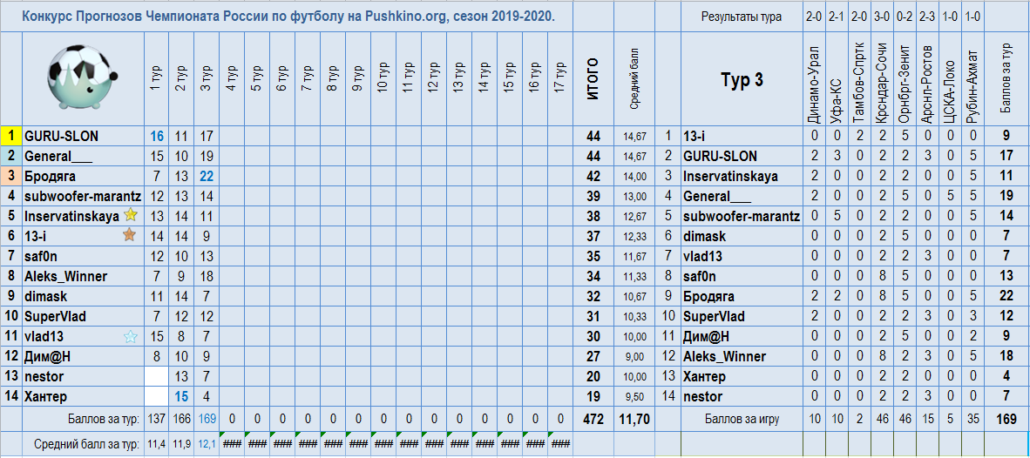1030x458 pixels.
Task: Click the Средний балл column header
Action: [x=634, y=79]
